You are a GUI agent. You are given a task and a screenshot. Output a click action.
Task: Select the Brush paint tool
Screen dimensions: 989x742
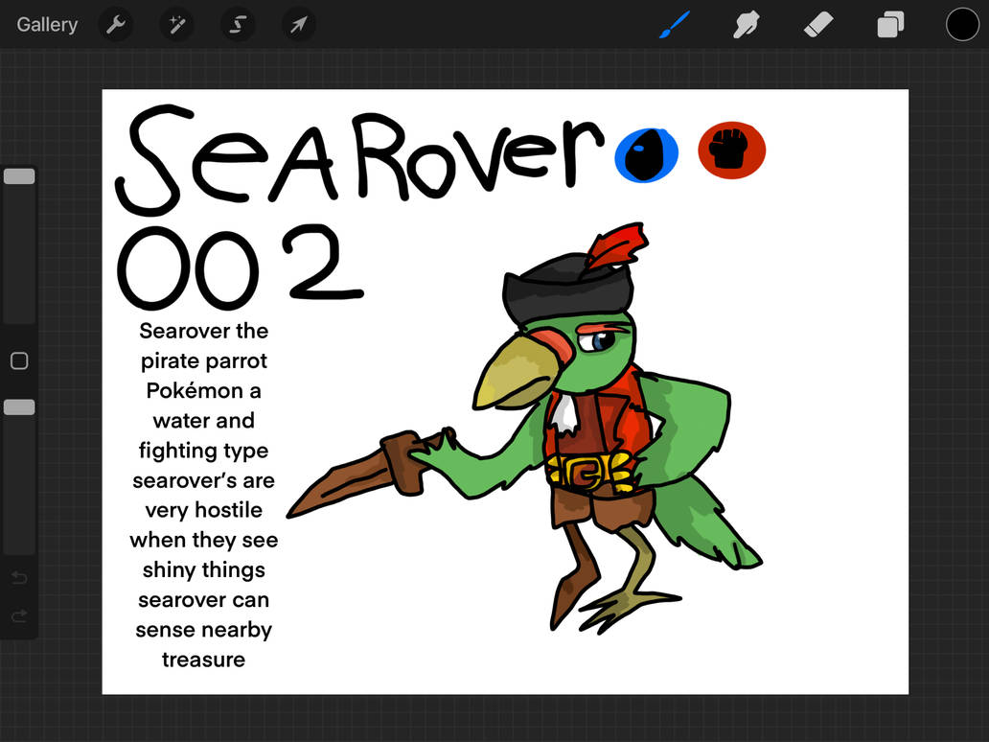point(675,25)
